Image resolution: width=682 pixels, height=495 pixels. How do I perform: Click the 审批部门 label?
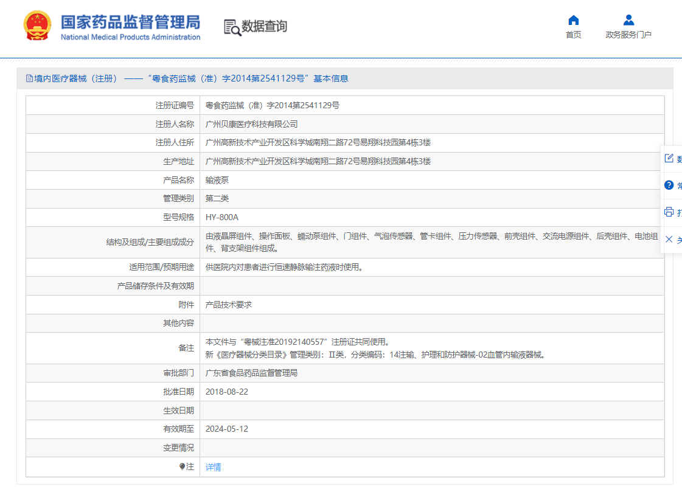tap(179, 373)
